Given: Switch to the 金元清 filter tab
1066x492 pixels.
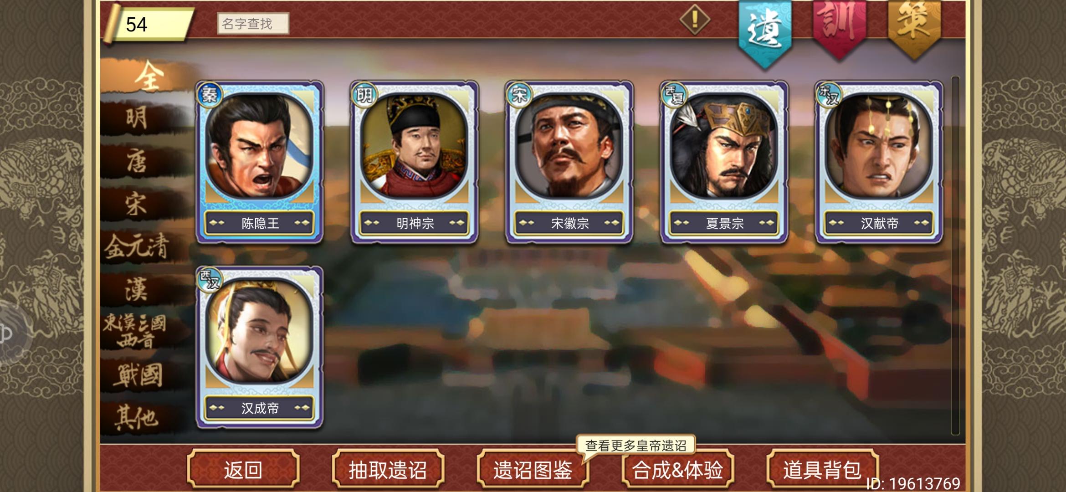Looking at the screenshot, I should pyautogui.click(x=137, y=247).
